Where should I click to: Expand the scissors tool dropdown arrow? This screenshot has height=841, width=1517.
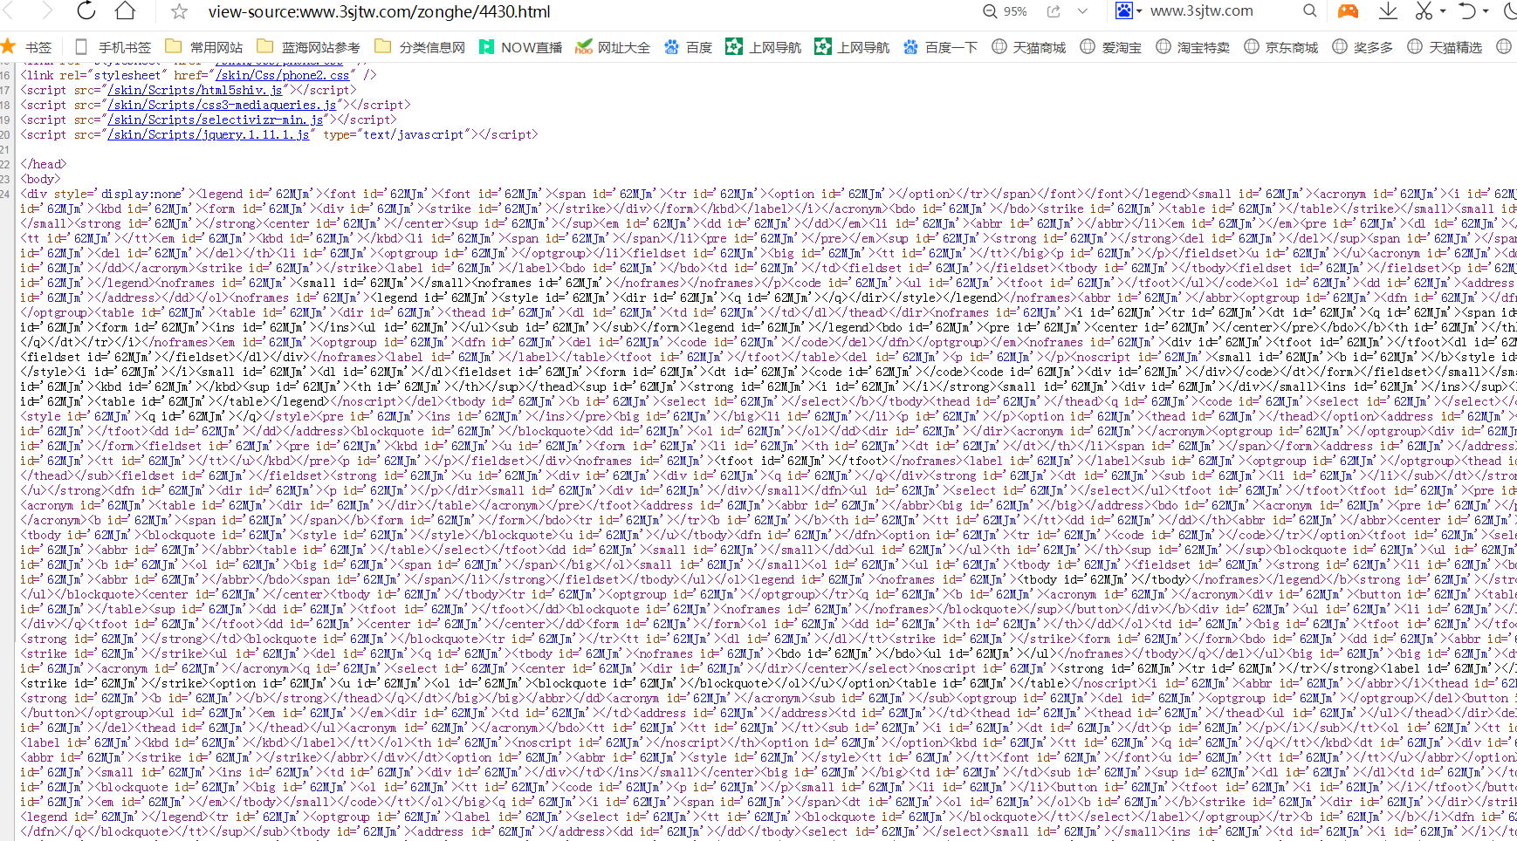[x=1443, y=11]
